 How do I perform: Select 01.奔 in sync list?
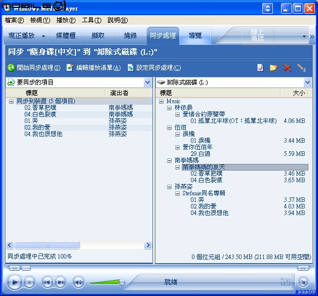click(31, 121)
